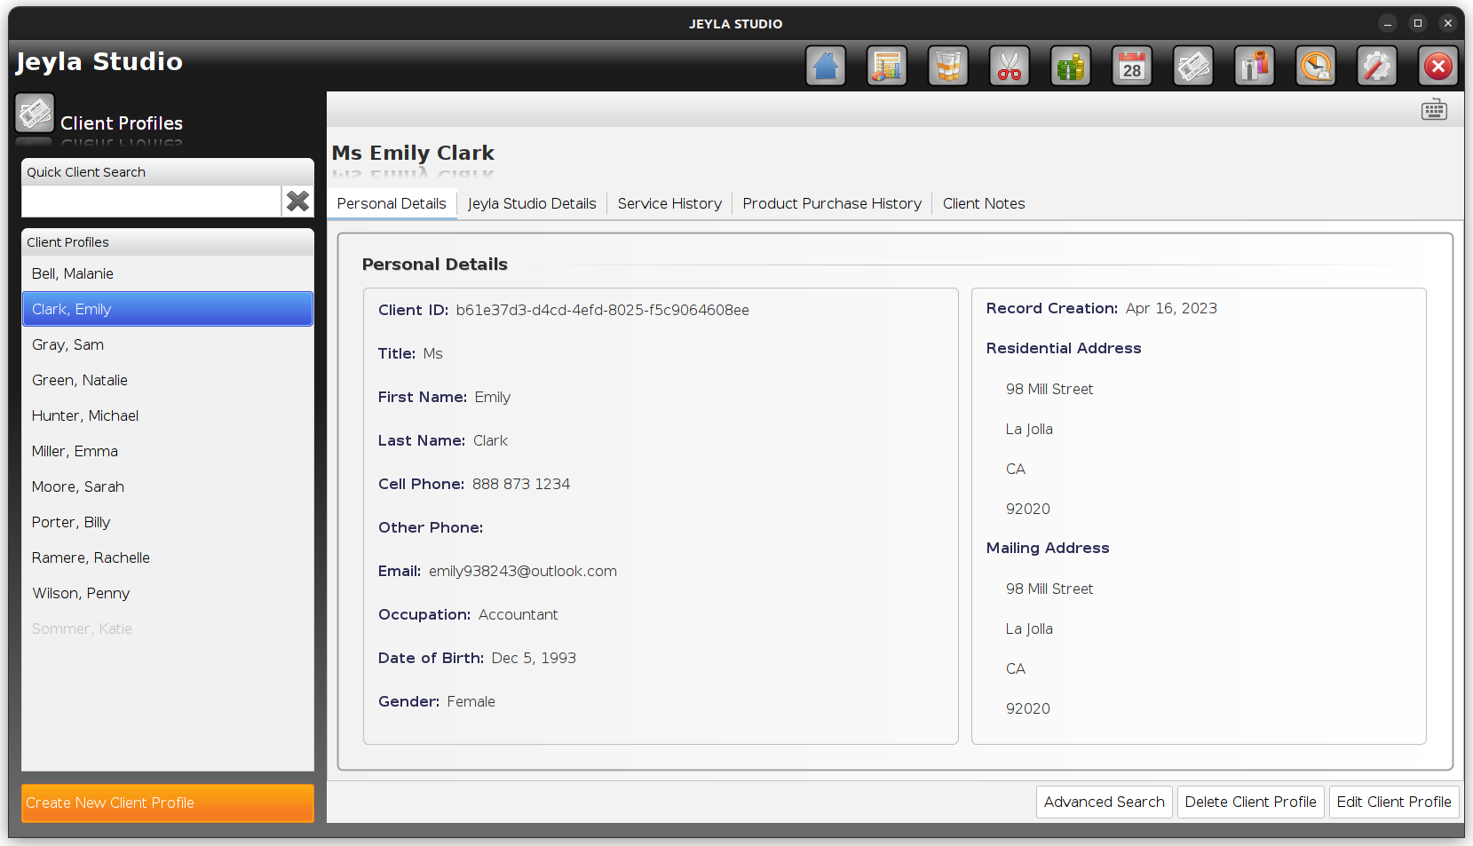Viewport: 1473px width, 846px height.
Task: Select client Bell, Malanie
Action: pyautogui.click(x=168, y=273)
